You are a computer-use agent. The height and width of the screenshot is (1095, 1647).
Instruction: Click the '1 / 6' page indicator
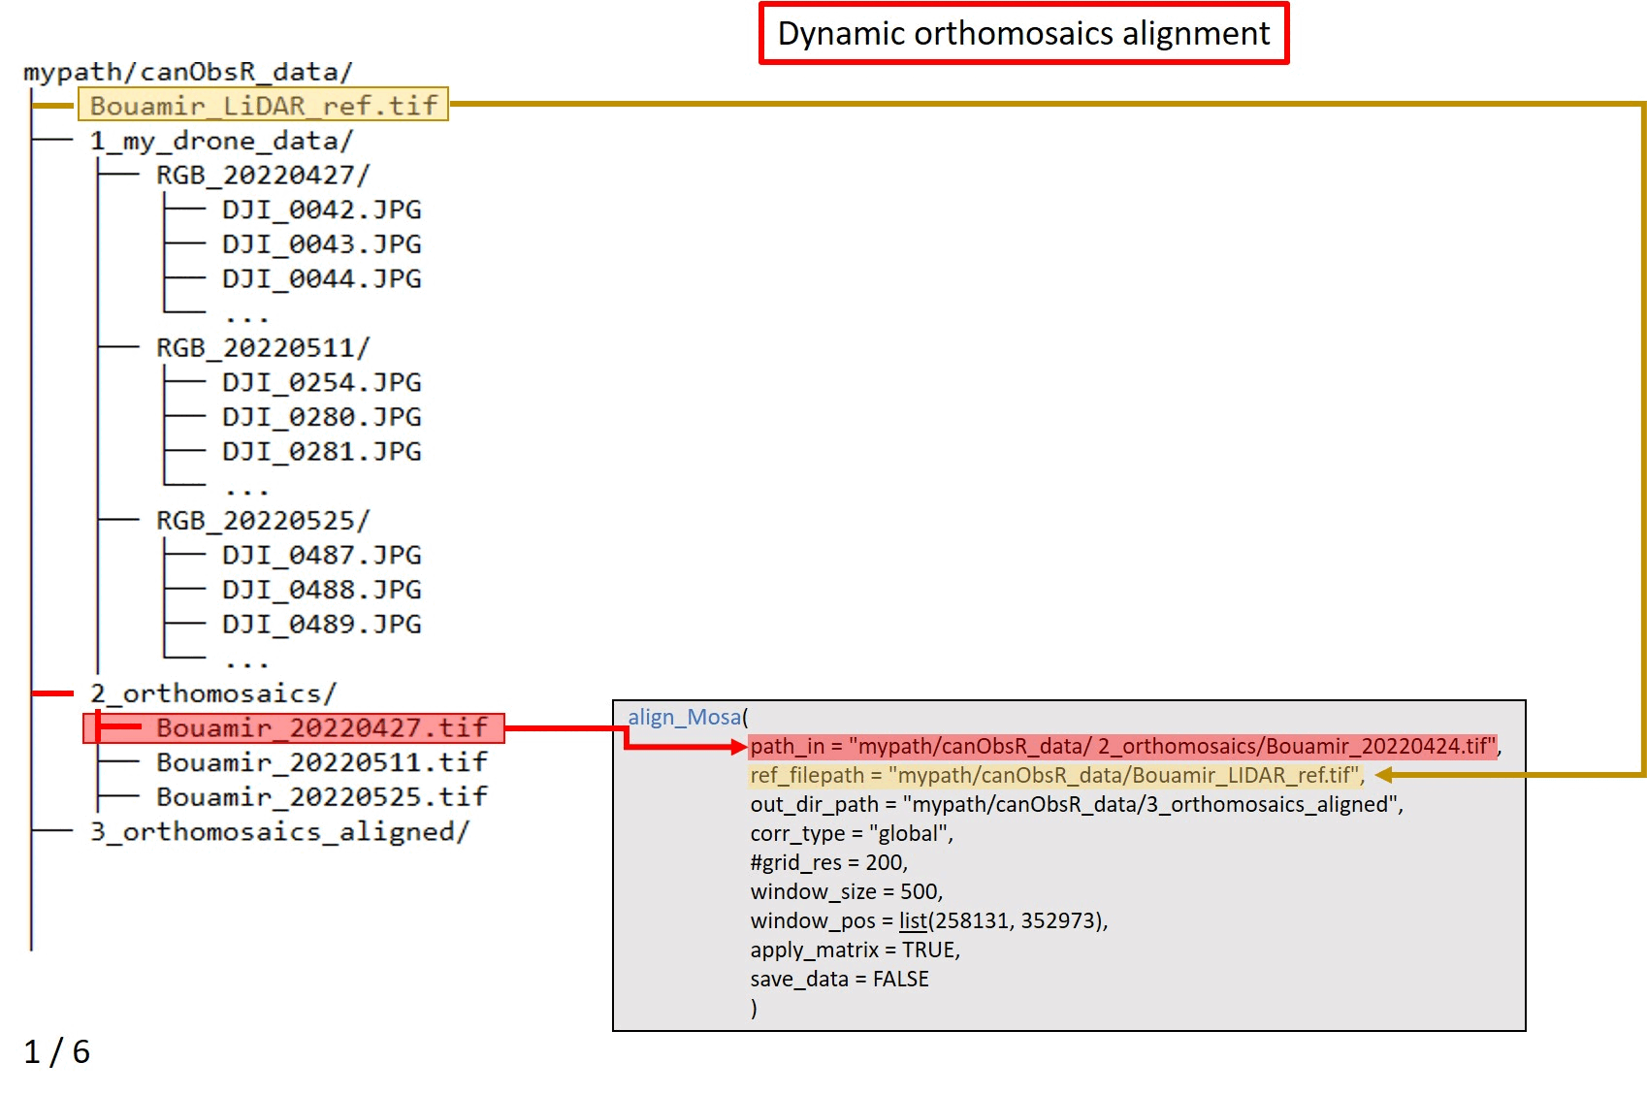coord(57,1051)
